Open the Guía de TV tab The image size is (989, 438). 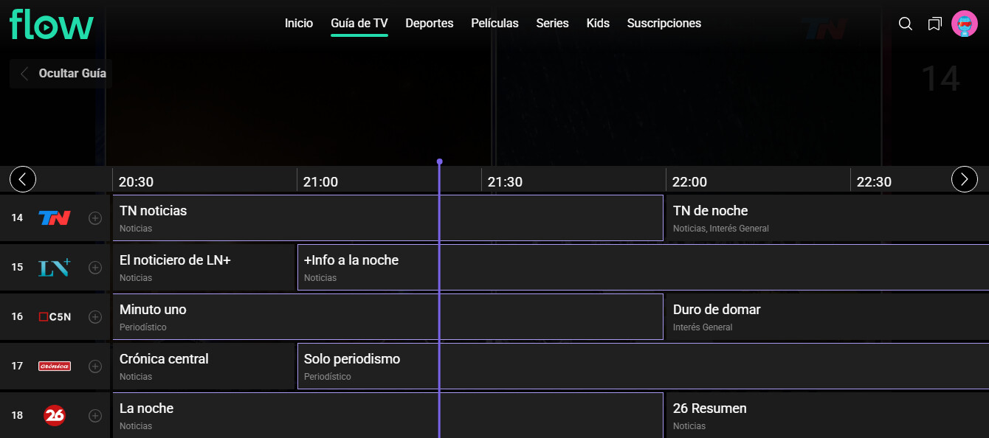[359, 24]
